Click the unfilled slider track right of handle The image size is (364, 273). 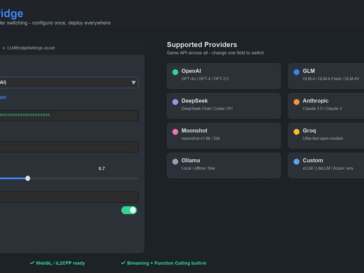tap(84, 178)
